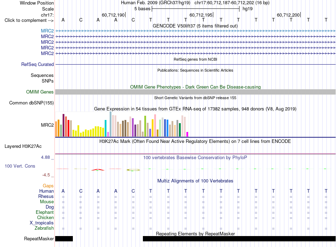Select the X_tropicalis alignment row label
336x247 pixels.
[x=42, y=223]
